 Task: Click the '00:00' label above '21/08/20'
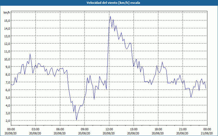(x=207, y=129)
